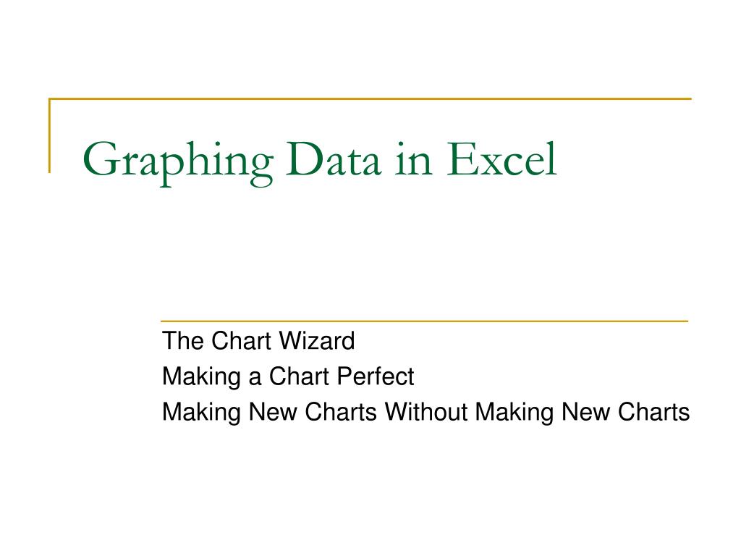Select 'The Chart Wizard' subtitle line
741x556 pixels.
tap(258, 340)
